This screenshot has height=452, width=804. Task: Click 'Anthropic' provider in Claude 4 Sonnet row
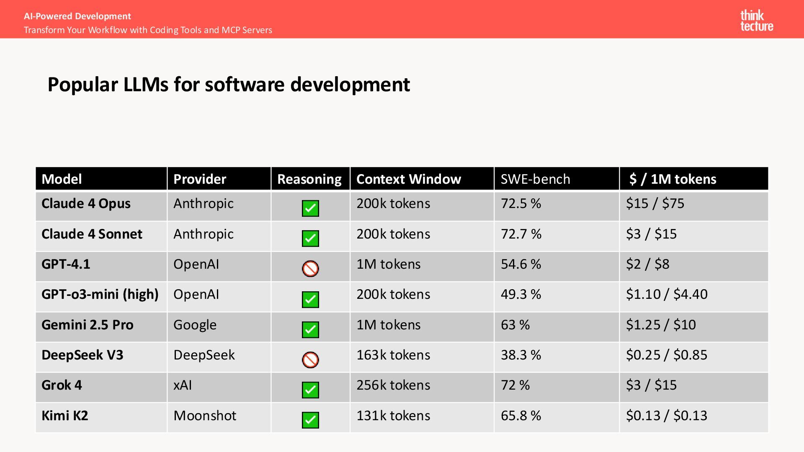tap(204, 234)
